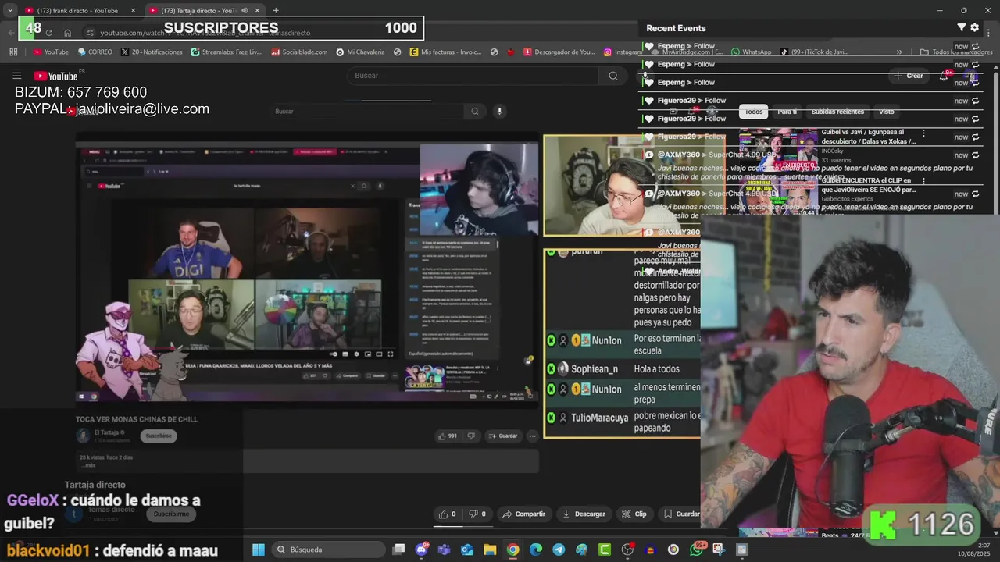Switch to the frank directo tab
Image resolution: width=1000 pixels, height=562 pixels.
(x=80, y=11)
